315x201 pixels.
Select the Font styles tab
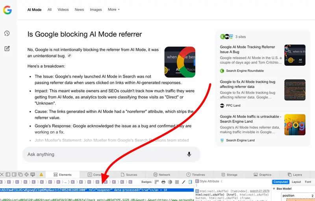(308, 182)
